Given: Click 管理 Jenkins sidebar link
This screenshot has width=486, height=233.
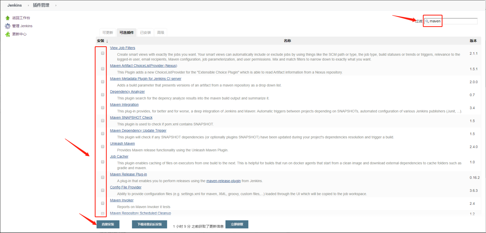Looking at the screenshot, I should [x=22, y=26].
